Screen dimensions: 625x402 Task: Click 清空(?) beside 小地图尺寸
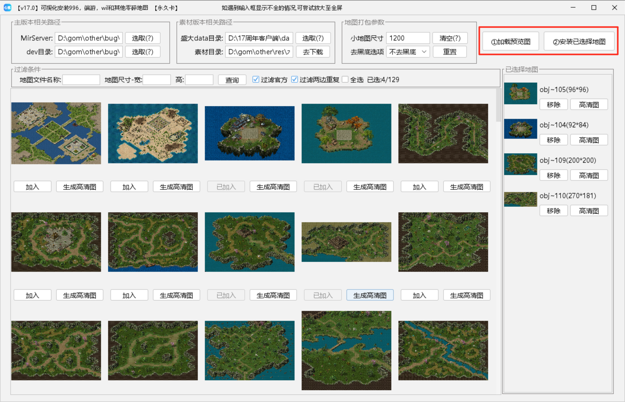tap(450, 38)
